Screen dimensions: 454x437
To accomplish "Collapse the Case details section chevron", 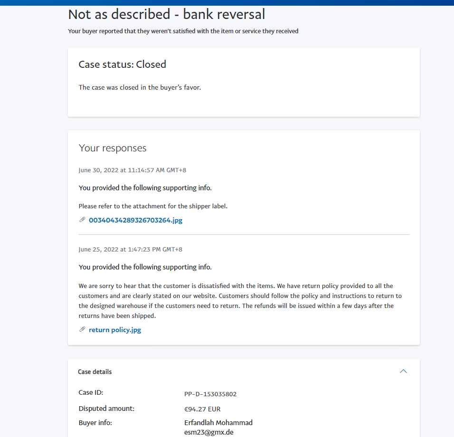I will pos(403,372).
